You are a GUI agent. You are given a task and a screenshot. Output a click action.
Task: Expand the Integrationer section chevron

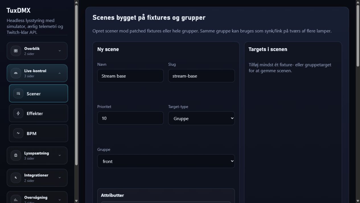click(x=59, y=178)
